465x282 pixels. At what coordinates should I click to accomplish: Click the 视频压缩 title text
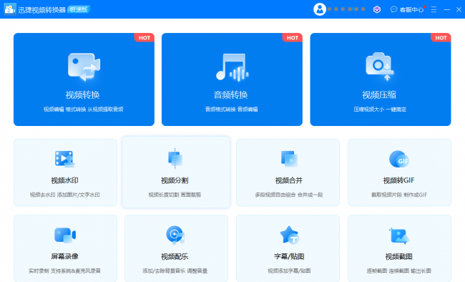[x=379, y=94]
